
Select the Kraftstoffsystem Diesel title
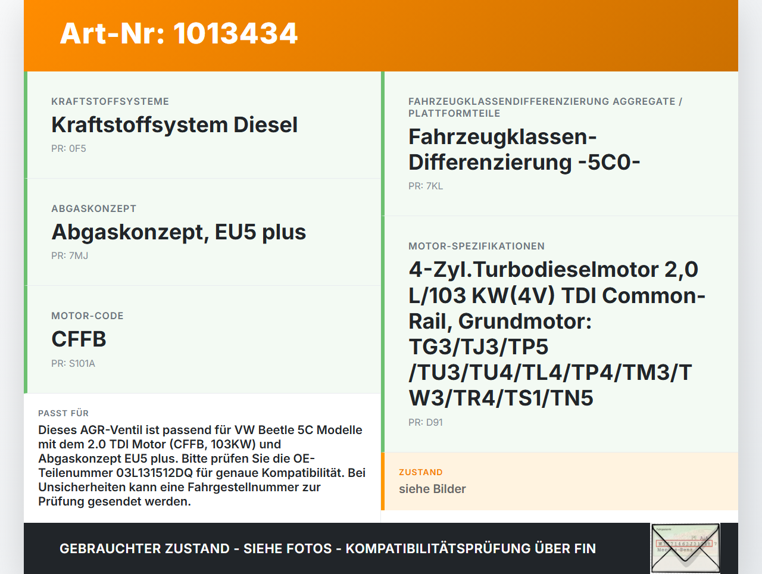[174, 124]
